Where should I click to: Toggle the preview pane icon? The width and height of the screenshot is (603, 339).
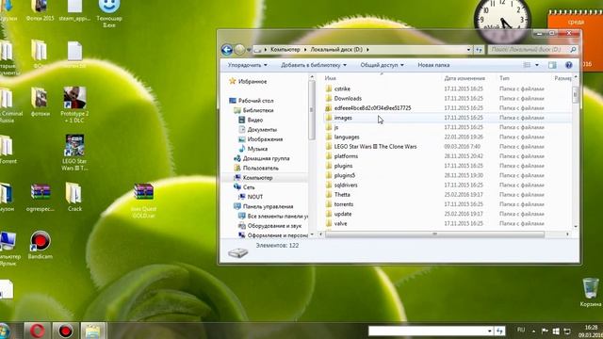(x=552, y=65)
